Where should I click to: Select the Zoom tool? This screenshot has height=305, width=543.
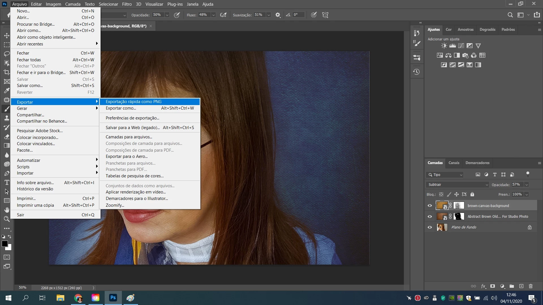coord(7,219)
